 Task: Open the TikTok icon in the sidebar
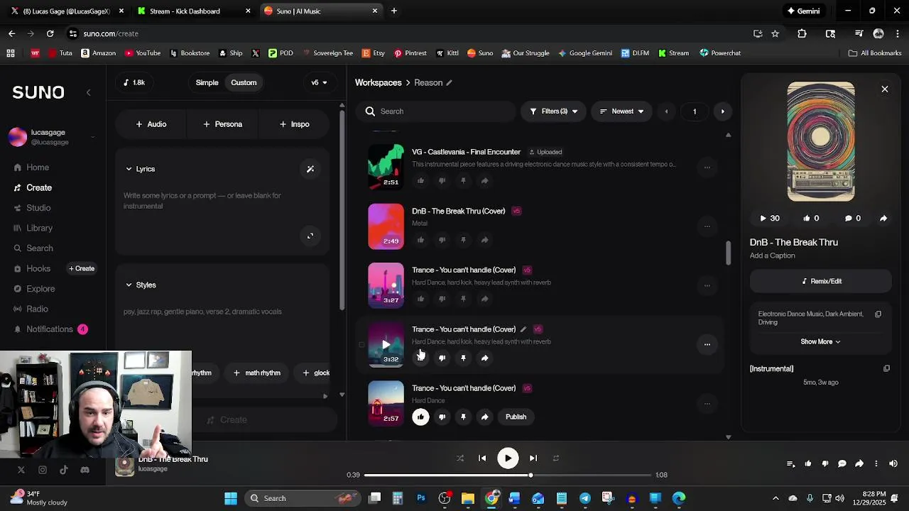63,470
